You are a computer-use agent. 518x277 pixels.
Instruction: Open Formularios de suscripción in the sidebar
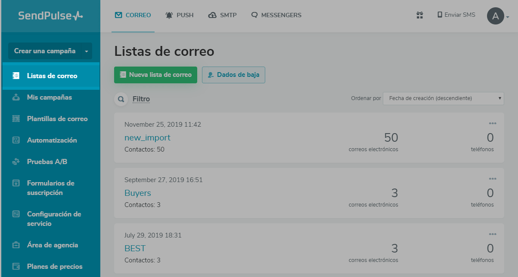(50, 188)
